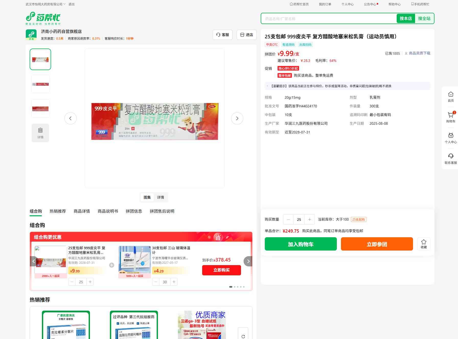458x339 pixels.
Task: Toggle to 详情 view under the product image
Action: pos(161,197)
